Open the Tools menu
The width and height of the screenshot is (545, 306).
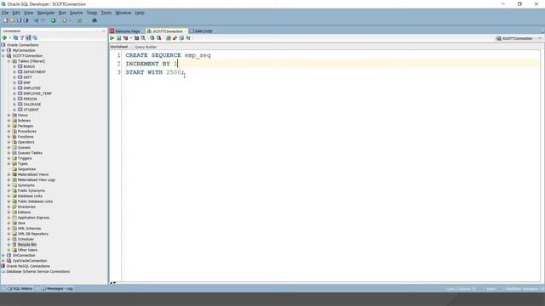(106, 13)
